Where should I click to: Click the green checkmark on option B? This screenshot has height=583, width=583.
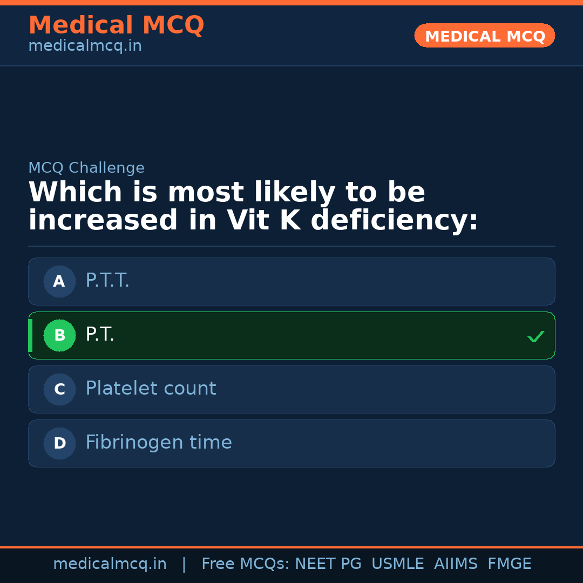pos(535,336)
